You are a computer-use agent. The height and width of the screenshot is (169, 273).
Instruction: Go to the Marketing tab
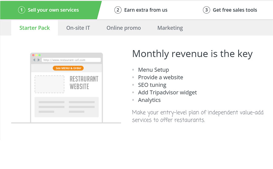[170, 28]
